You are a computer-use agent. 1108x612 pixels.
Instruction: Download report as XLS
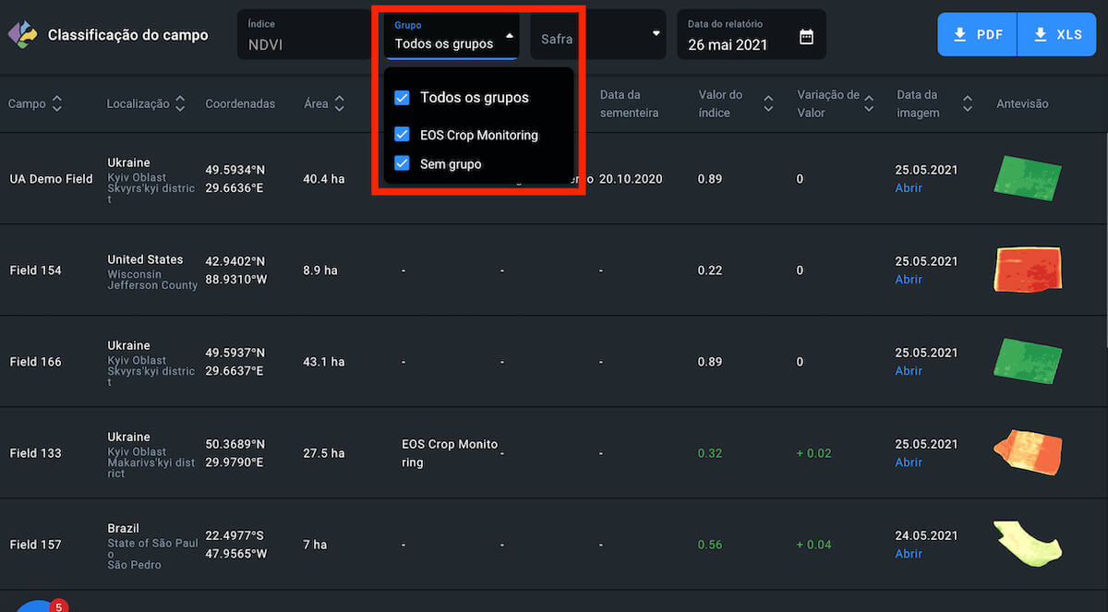point(1056,35)
